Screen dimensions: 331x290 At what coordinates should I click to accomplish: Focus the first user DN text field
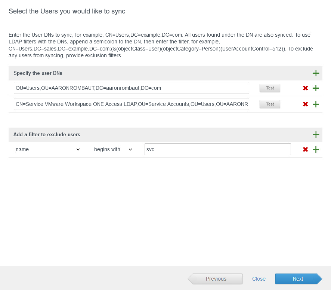click(131, 88)
